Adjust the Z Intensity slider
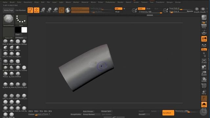This screenshot has width=210, height=118. [x=150, y=12]
